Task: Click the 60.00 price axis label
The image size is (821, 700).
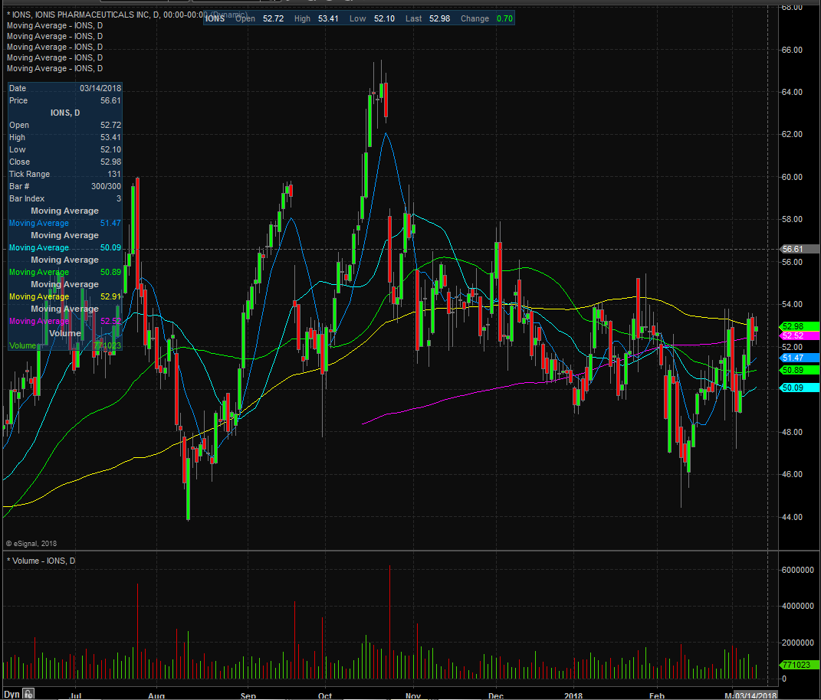Action: click(x=792, y=177)
